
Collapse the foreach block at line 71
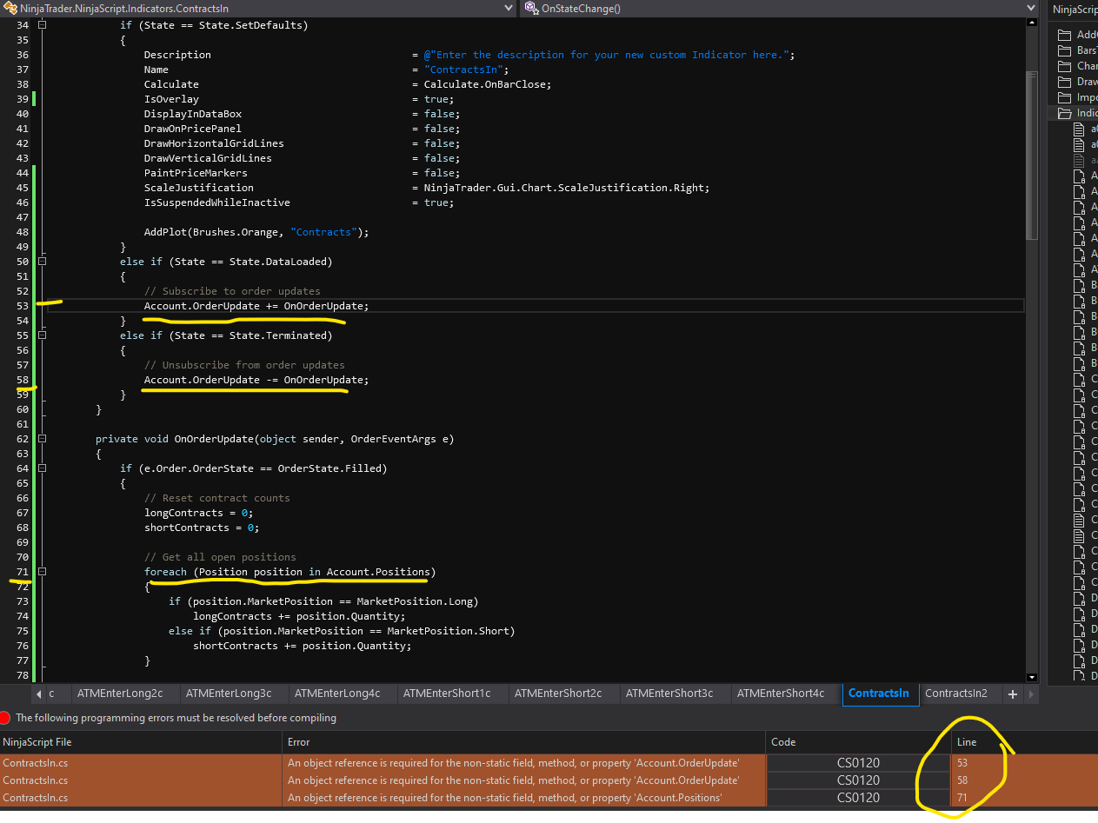pyautogui.click(x=42, y=572)
